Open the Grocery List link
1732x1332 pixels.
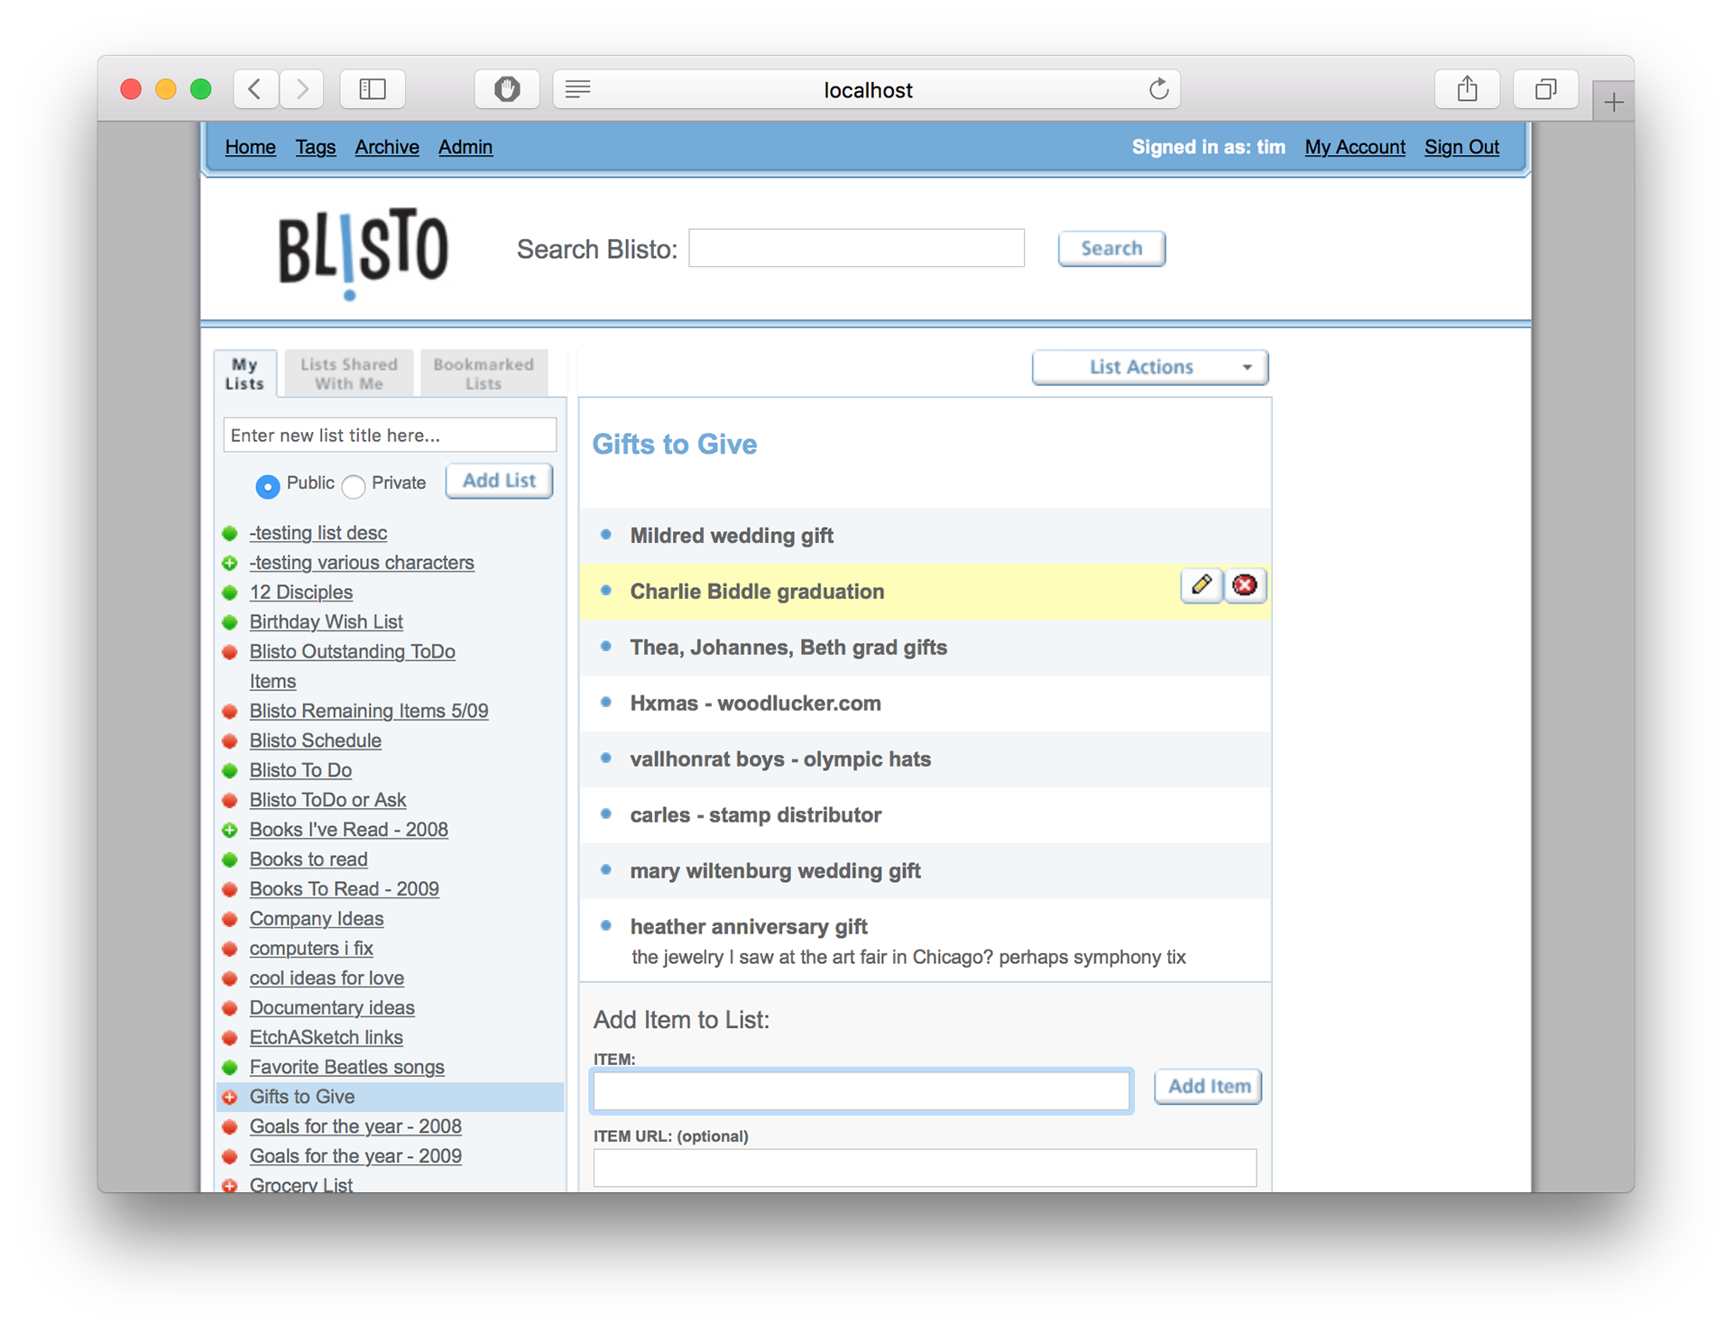pos(300,1184)
